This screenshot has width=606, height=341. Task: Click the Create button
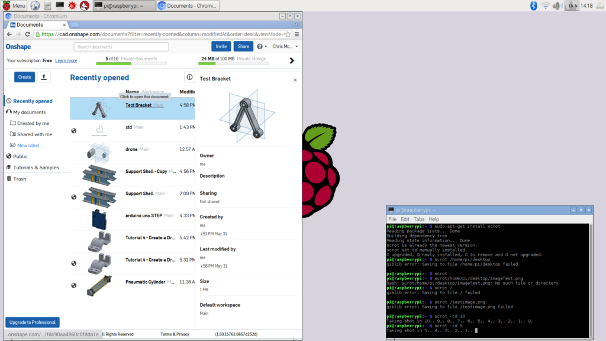[24, 77]
